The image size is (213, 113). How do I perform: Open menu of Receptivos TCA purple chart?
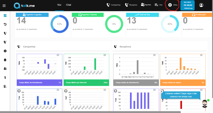tap(155, 90)
